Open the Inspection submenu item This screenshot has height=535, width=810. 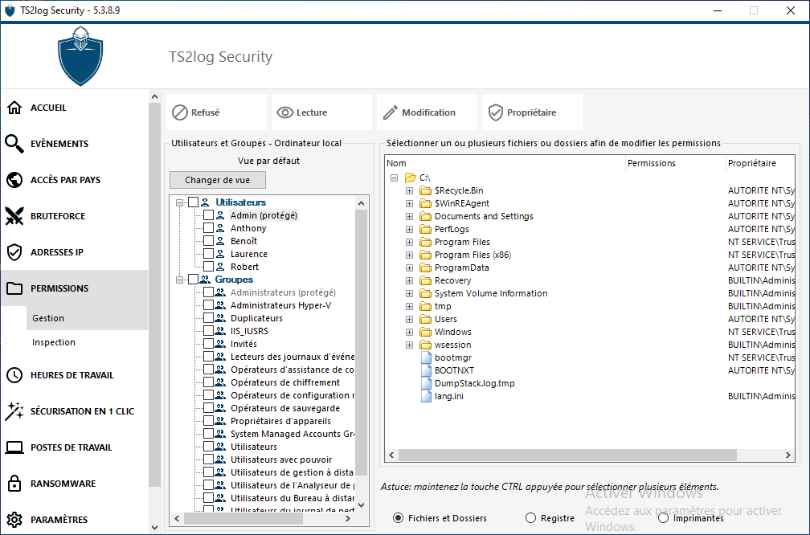(x=87, y=342)
